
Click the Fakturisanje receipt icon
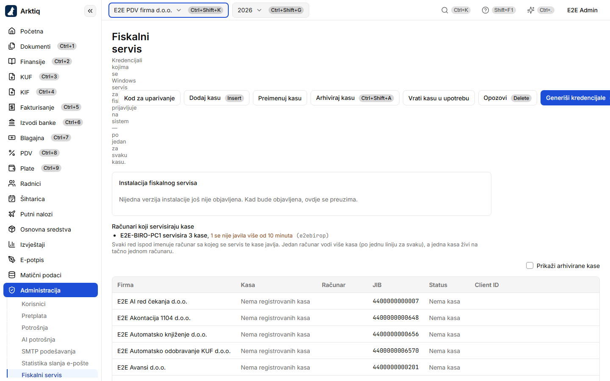(x=12, y=107)
